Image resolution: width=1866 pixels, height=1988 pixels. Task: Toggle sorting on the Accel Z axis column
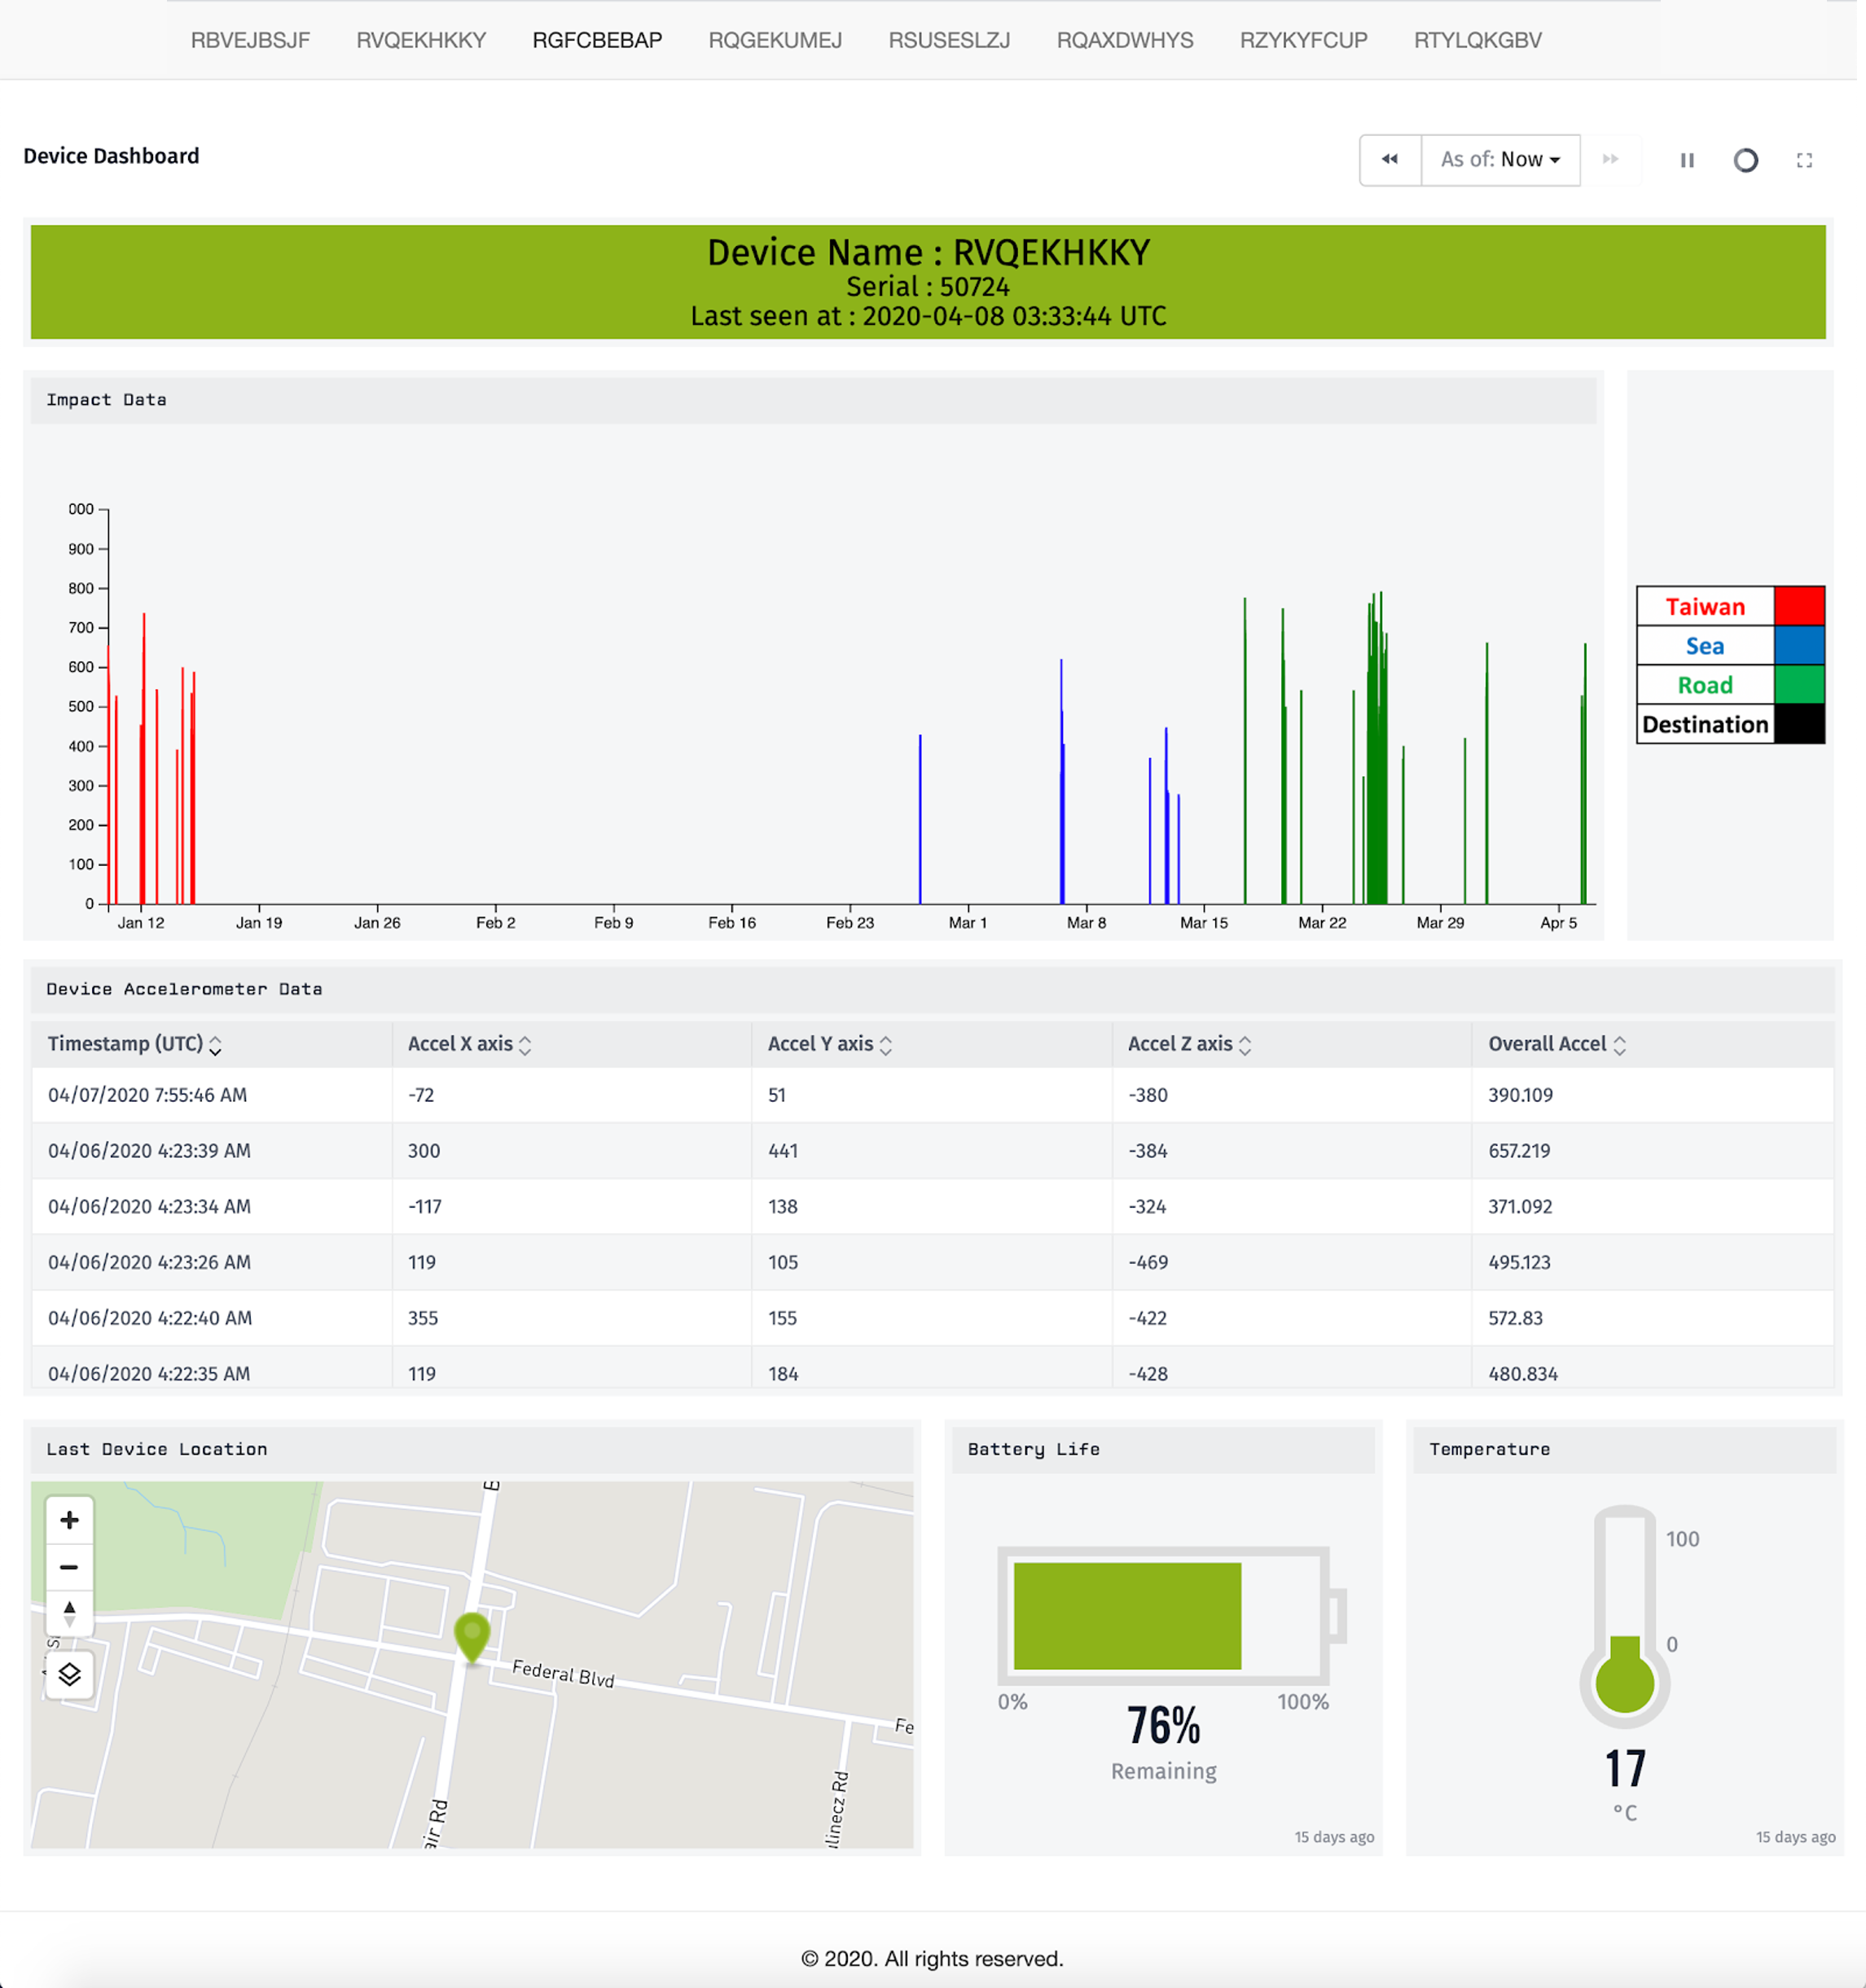[1245, 1044]
